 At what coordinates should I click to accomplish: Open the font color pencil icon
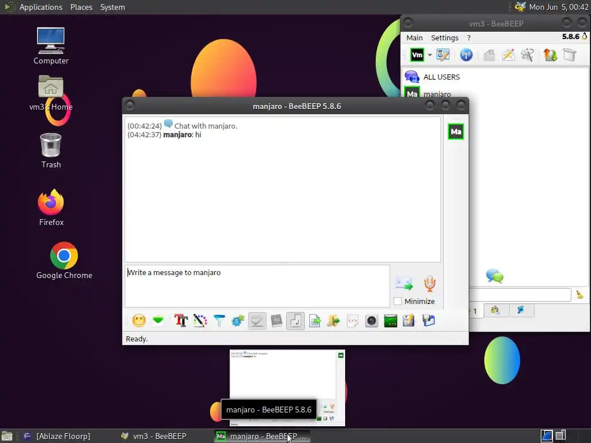point(200,321)
